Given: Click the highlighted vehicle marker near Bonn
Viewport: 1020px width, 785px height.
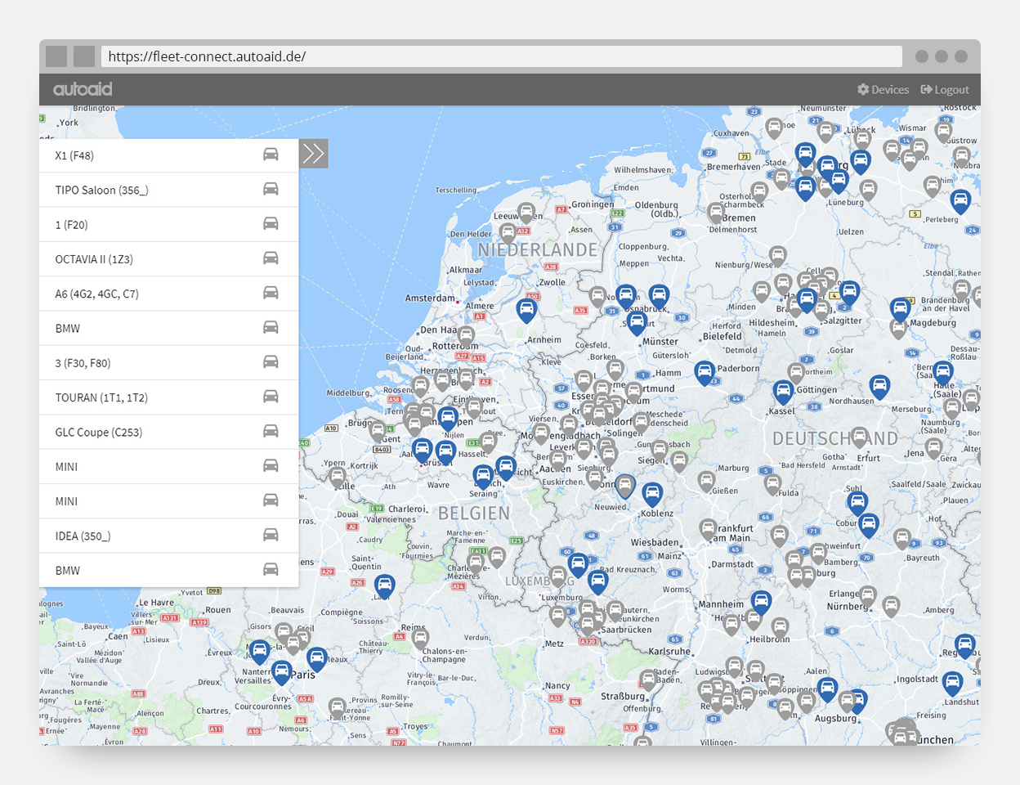Looking at the screenshot, I should [x=625, y=487].
